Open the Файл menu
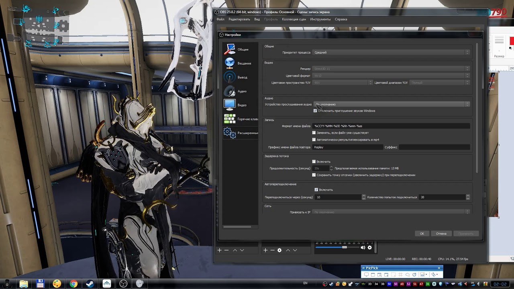Screen dimensions: 514x289 point(220,19)
